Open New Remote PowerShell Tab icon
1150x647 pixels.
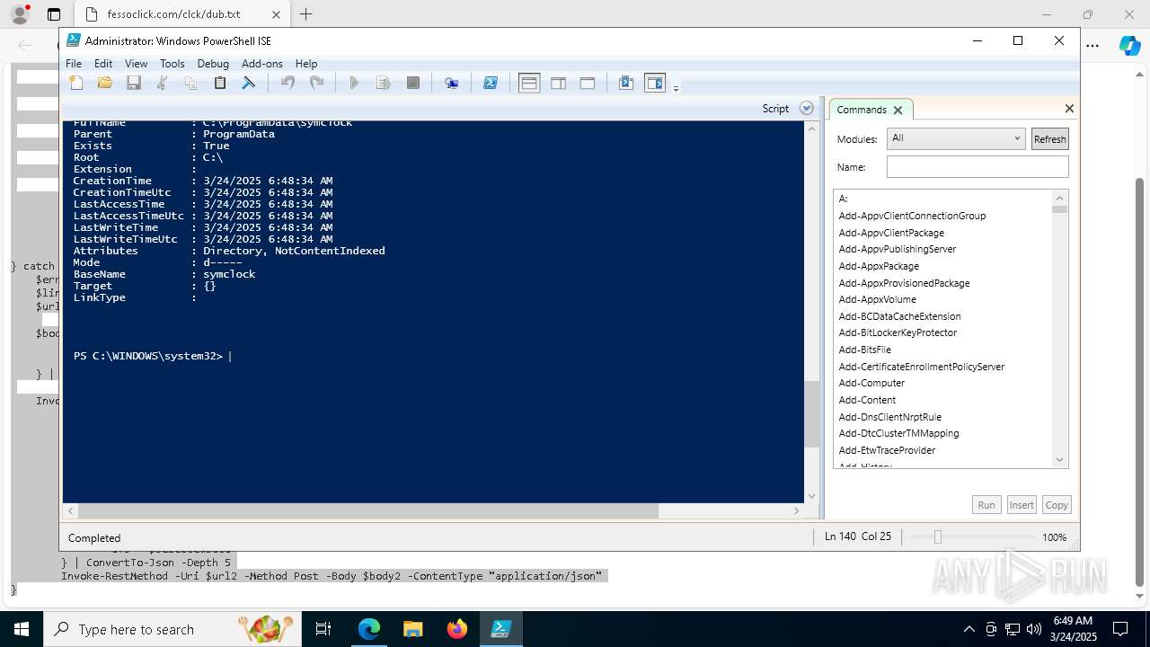(x=452, y=83)
